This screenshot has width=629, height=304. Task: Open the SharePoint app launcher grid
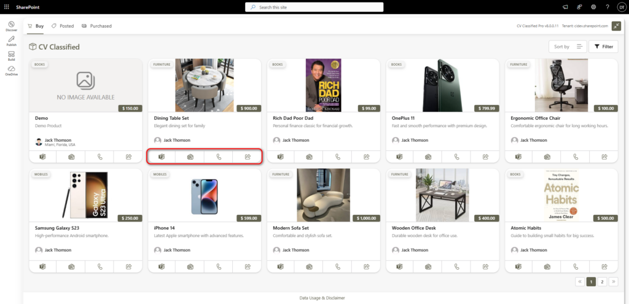[x=6, y=7]
